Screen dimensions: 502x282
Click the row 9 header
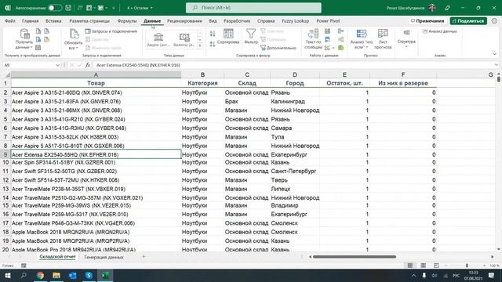tap(5, 155)
